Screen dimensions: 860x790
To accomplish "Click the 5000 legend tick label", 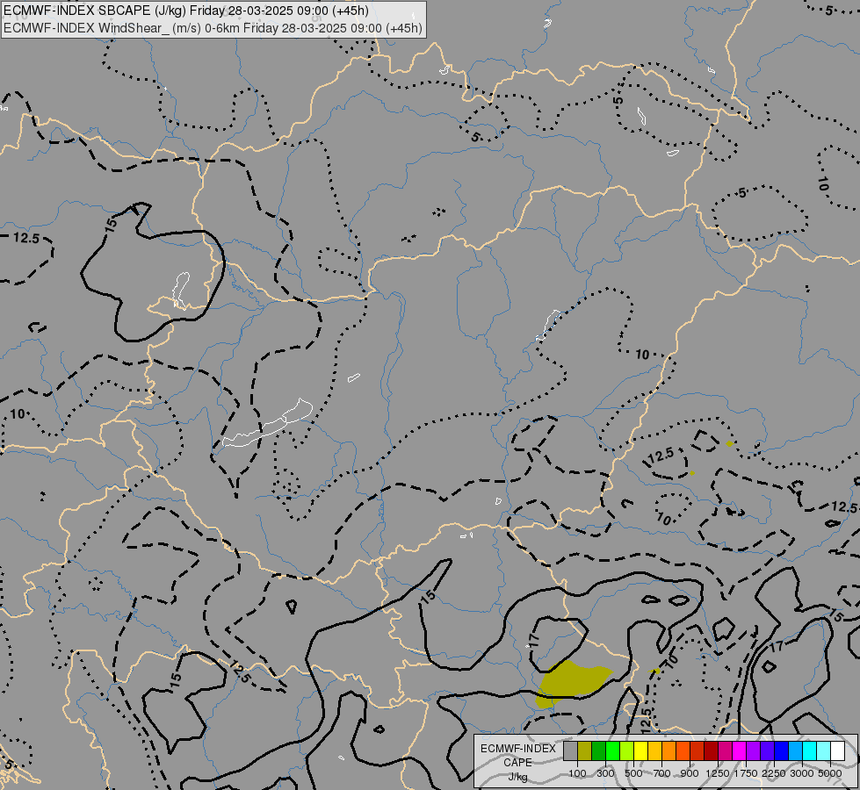I will pyautogui.click(x=830, y=773).
